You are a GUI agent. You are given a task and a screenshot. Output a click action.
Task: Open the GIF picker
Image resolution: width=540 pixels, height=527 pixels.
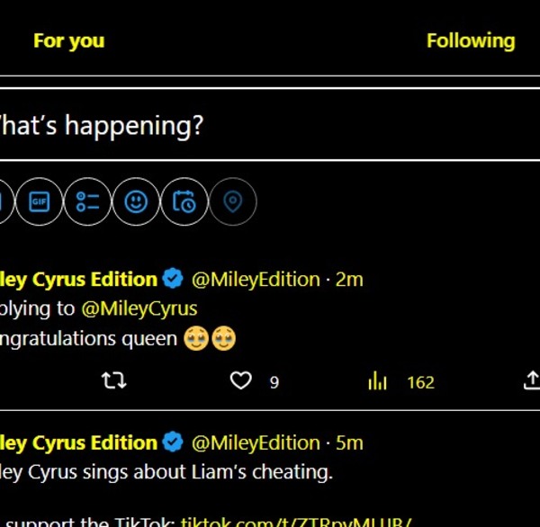tap(39, 202)
